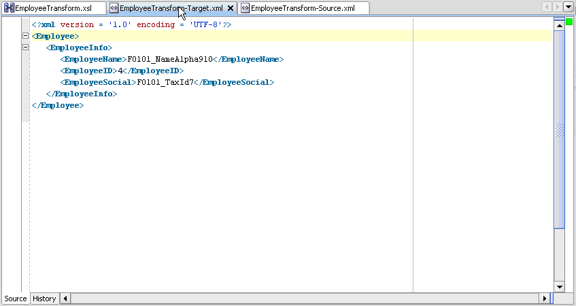
Task: Click the green status indicator square
Action: 569,22
